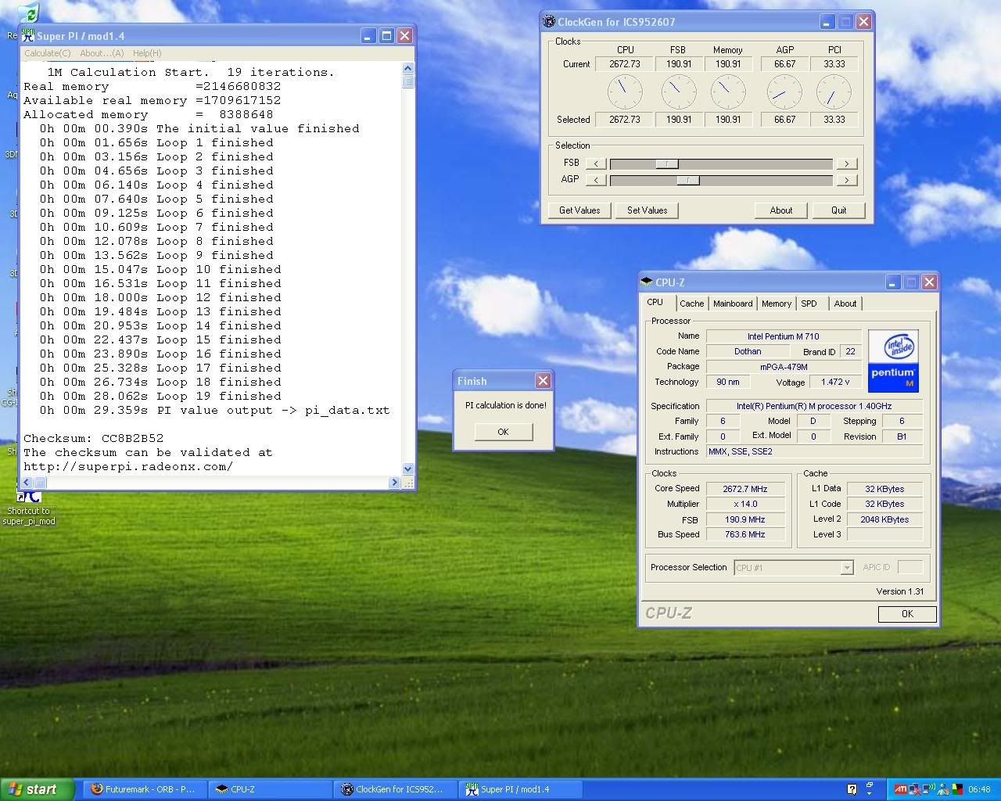Click OK in the CPU-Z window

click(x=907, y=614)
